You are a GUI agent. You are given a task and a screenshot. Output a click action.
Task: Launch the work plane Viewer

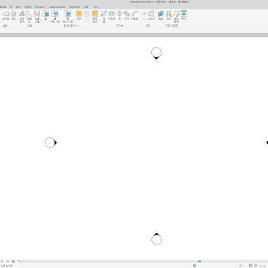coord(184,15)
